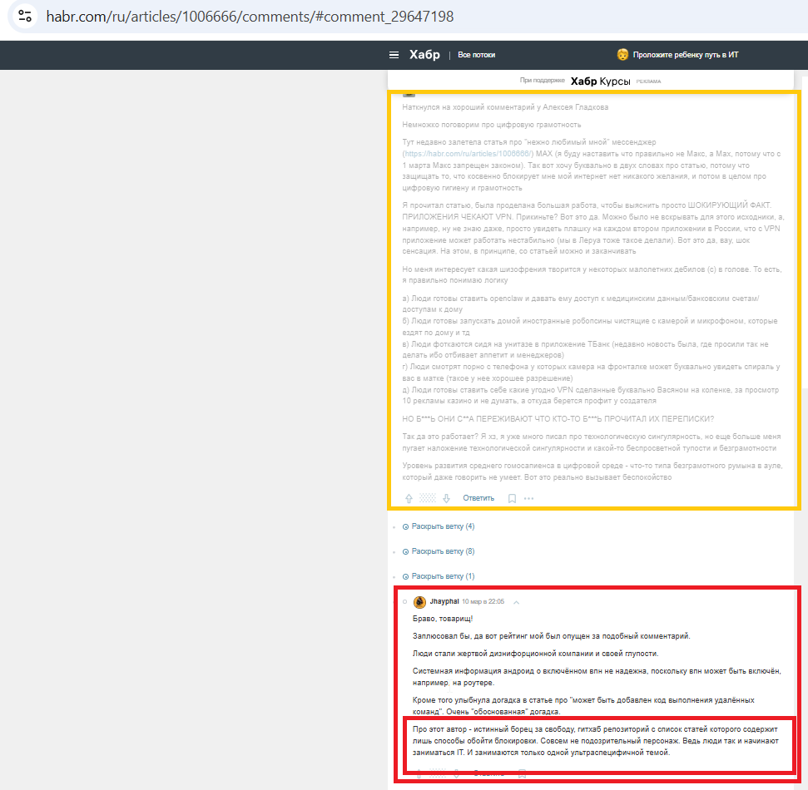Open three-dots menu of the long comment
The image size is (808, 790).
(528, 498)
